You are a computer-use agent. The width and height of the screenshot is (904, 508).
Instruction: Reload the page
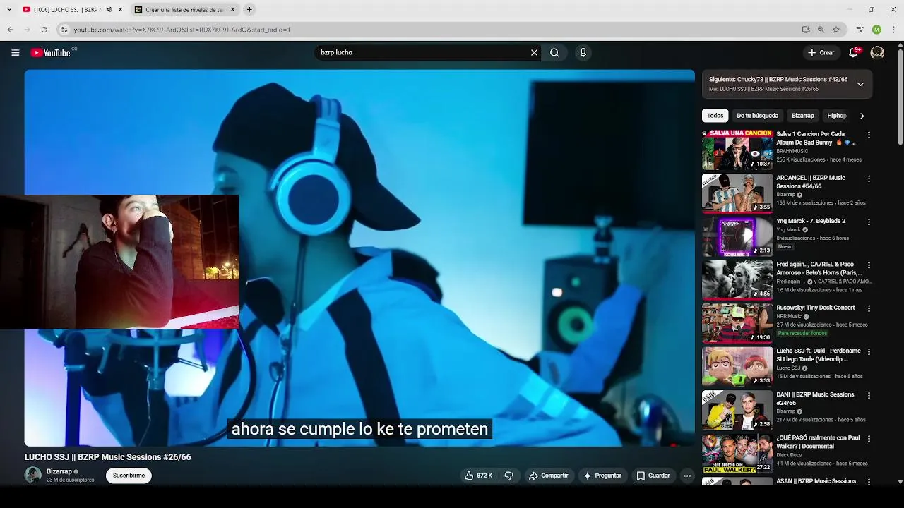click(x=44, y=30)
